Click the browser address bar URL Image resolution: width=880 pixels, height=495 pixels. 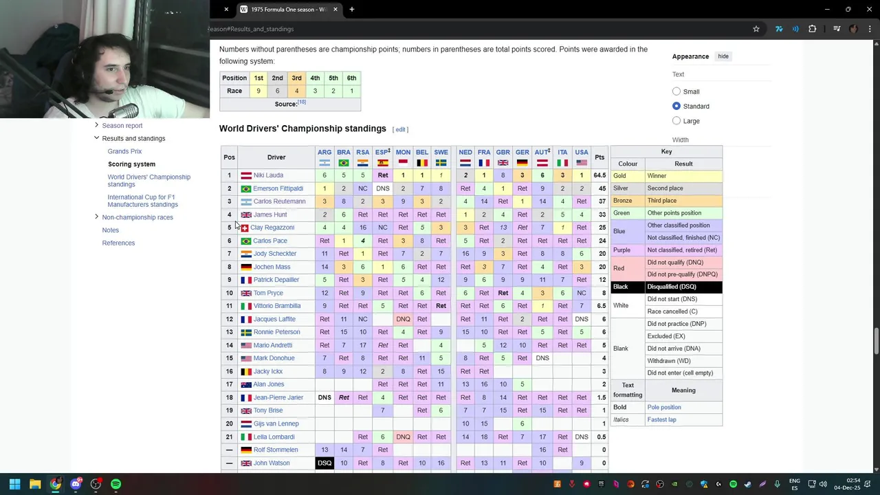251,29
